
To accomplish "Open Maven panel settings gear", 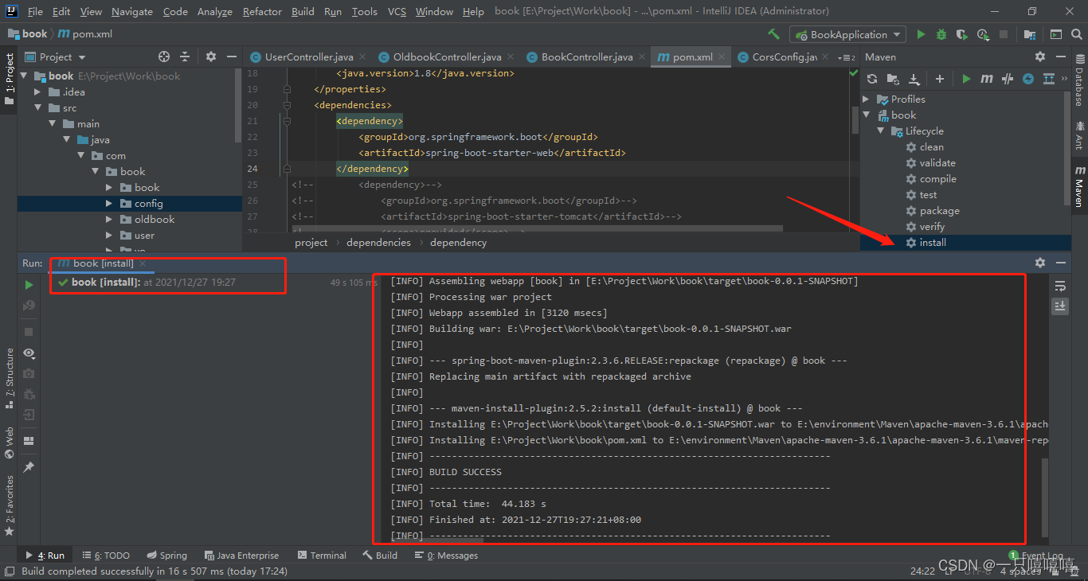I will pos(1040,57).
